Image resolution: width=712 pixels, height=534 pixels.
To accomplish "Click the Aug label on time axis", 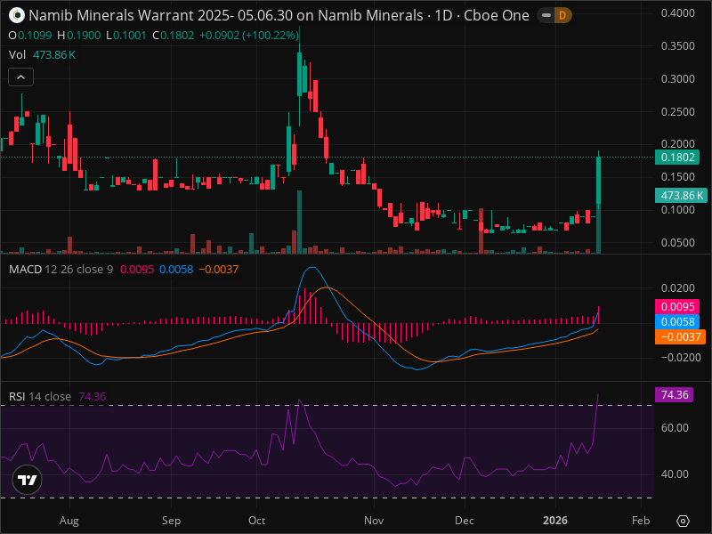I will [x=69, y=521].
